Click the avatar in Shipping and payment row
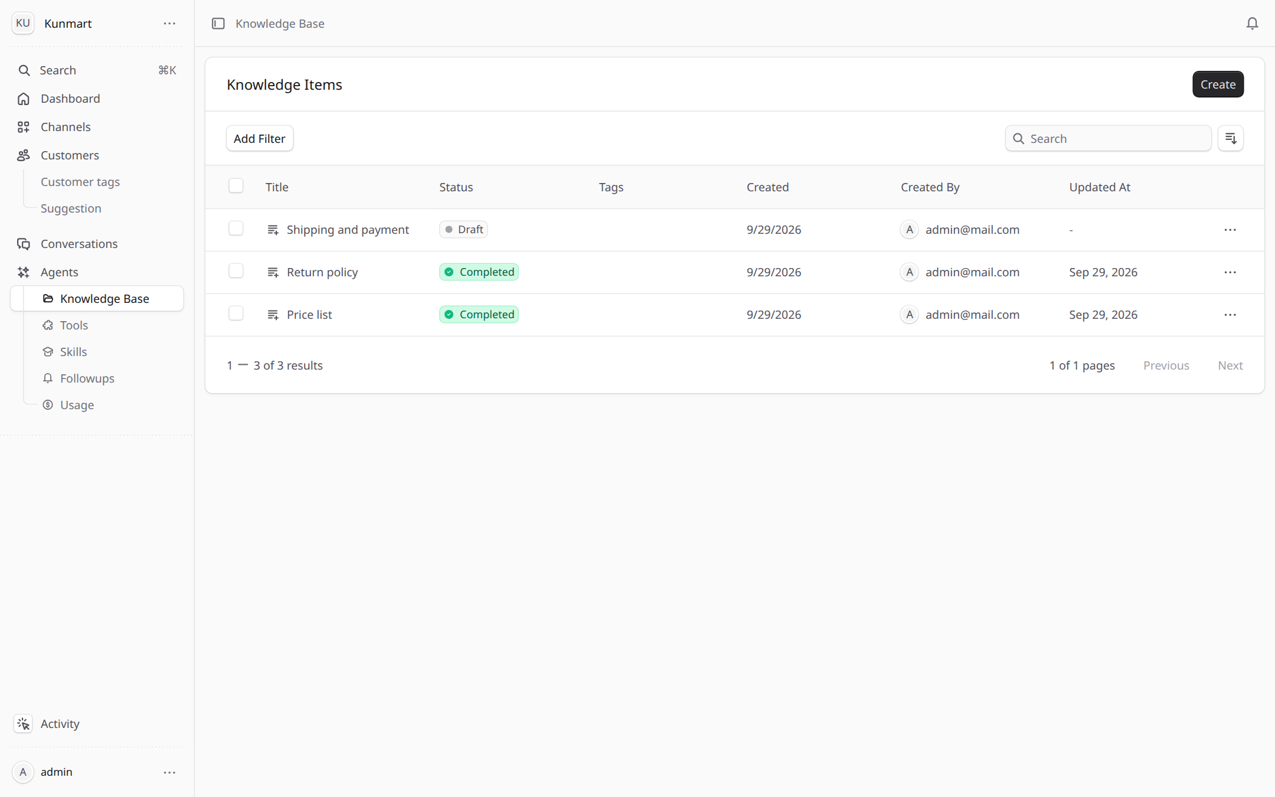 909,230
